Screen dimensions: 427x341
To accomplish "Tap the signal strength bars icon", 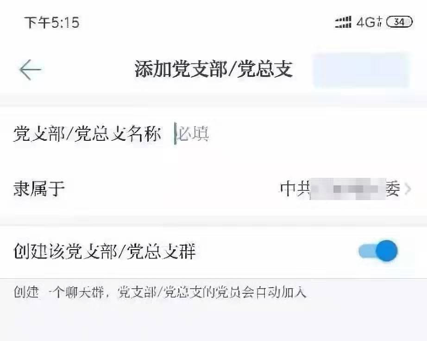I will click(343, 22).
